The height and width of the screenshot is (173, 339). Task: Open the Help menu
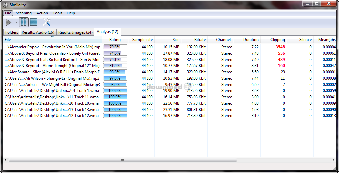pyautogui.click(x=71, y=13)
